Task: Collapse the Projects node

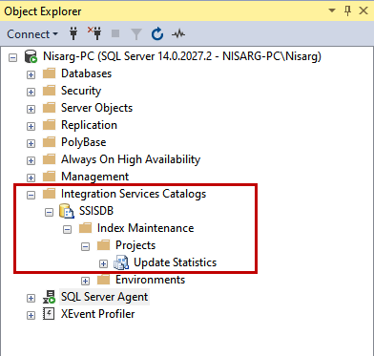Action: pos(85,247)
